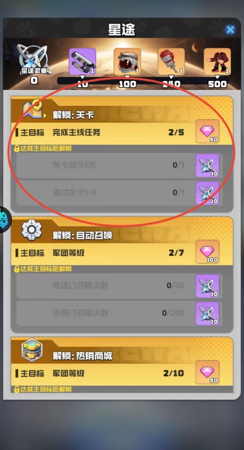Open the gear icon for 解锁:自动召唤
This screenshot has width=244, height=450.
[32, 230]
